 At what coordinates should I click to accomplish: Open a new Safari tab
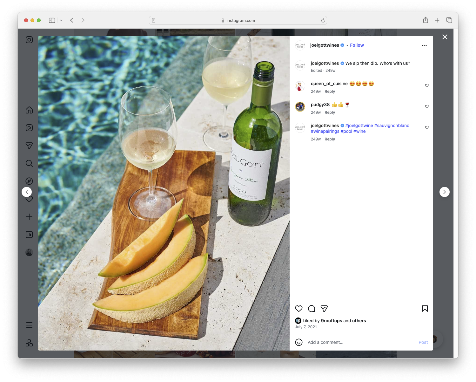point(437,20)
